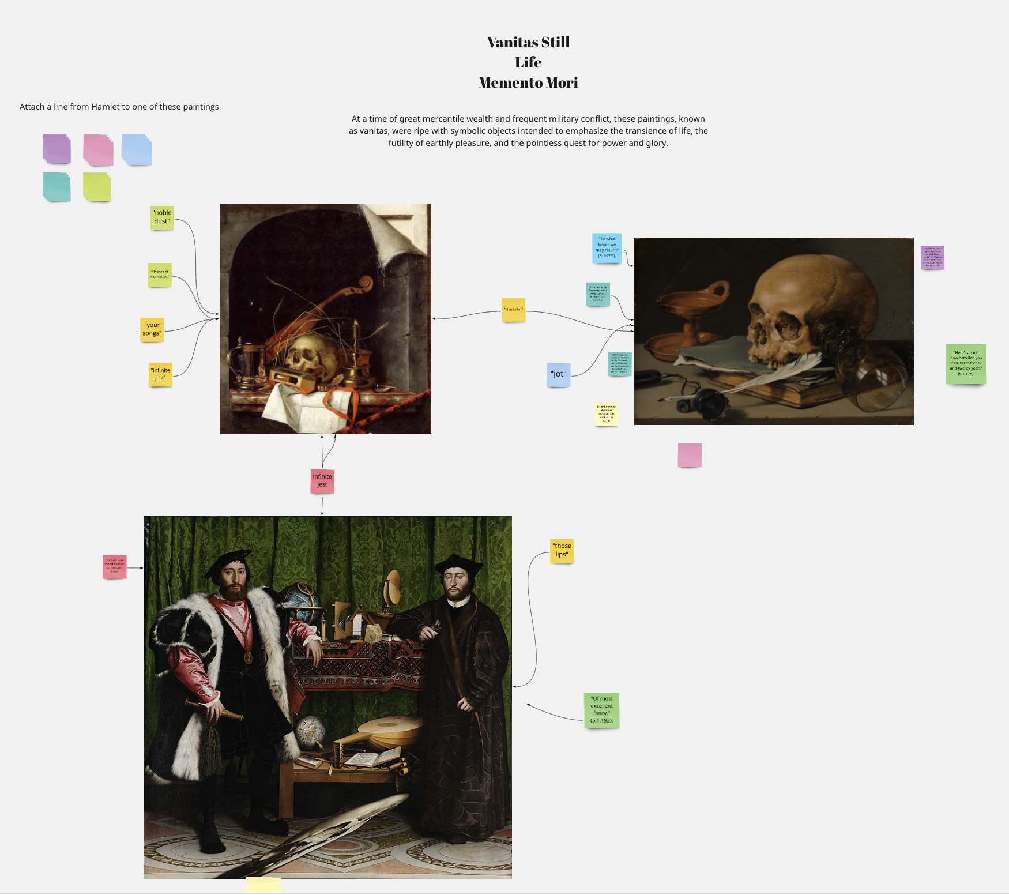Screen dimensions: 1009x895
Task: Select the partially hidden yellow note below Ambassadors
Action: 263,885
